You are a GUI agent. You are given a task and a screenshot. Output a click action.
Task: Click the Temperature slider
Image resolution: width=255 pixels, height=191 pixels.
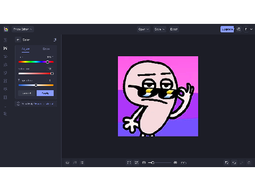click(36, 85)
